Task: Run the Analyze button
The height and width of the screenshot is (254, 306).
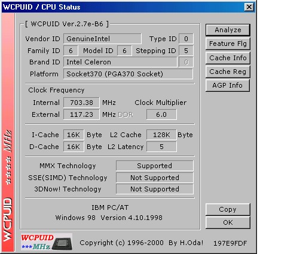Action: (228, 30)
